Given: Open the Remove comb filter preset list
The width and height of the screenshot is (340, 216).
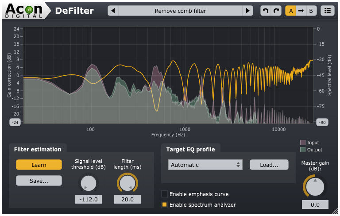Looking at the screenshot, I should [x=181, y=11].
